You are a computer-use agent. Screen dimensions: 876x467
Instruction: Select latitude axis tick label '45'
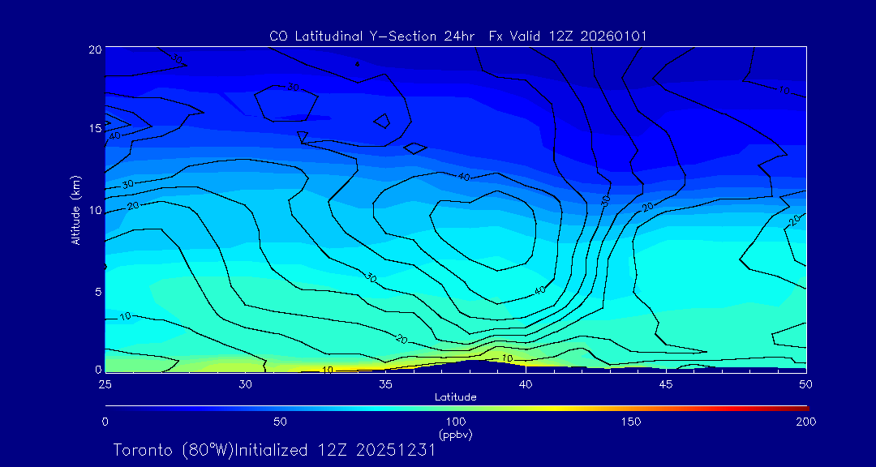tap(666, 384)
